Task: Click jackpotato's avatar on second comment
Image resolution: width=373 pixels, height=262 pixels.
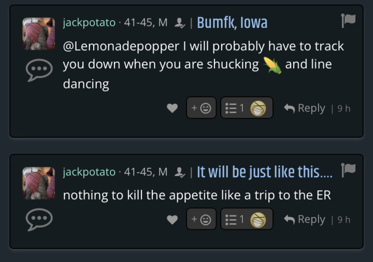Action: coord(39,183)
